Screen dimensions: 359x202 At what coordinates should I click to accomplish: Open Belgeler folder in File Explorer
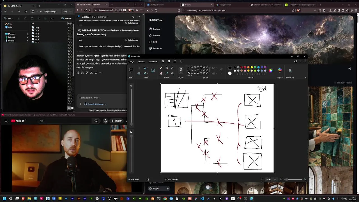tap(10, 41)
